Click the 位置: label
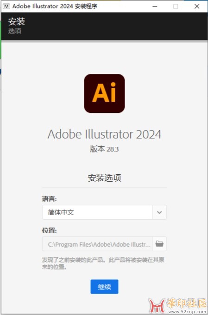Viewport: 208px width, 315px height. coord(49,230)
